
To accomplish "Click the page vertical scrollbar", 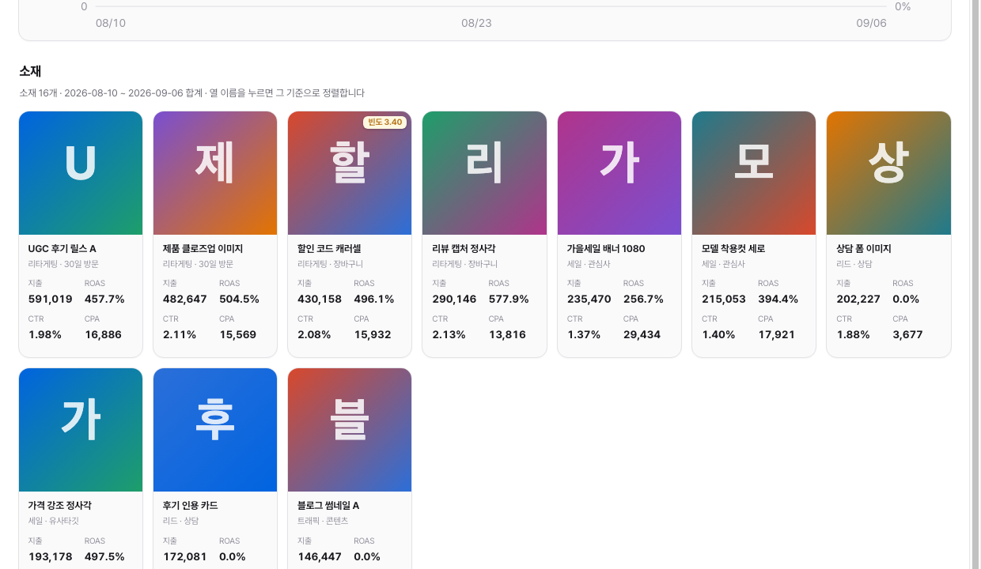I will click(975, 284).
